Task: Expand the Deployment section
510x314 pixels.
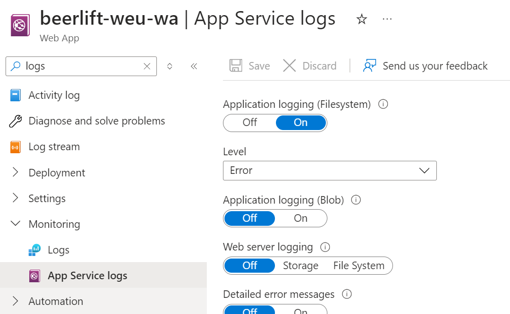Action: pos(15,172)
